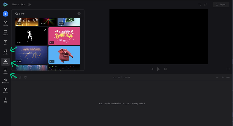Select the Text tool in sidebar
233x126 pixels.
[6, 42]
